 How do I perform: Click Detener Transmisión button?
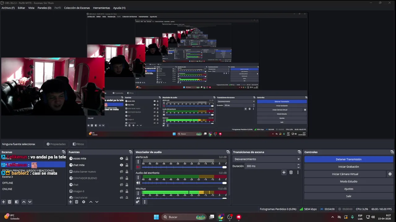coord(349,159)
